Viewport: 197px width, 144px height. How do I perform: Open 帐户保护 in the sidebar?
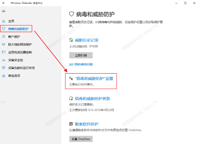pyautogui.click(x=14, y=37)
